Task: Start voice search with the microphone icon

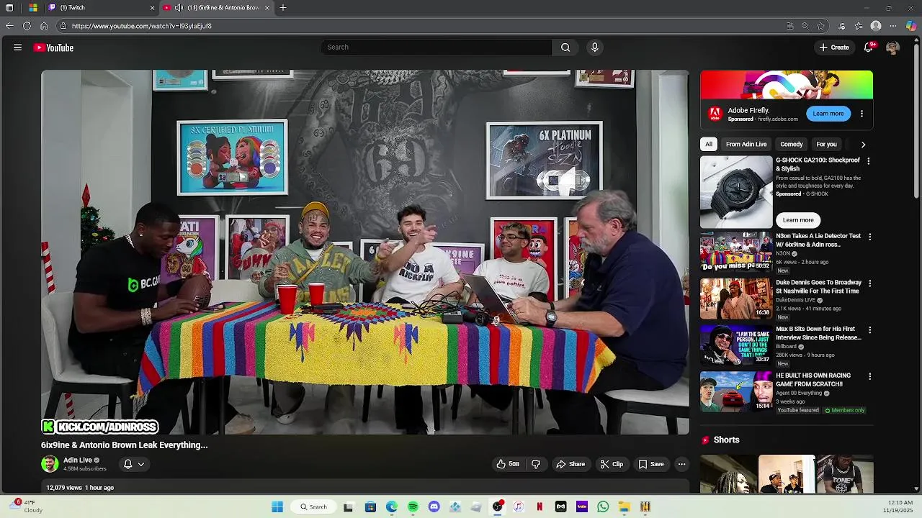Action: [x=594, y=47]
